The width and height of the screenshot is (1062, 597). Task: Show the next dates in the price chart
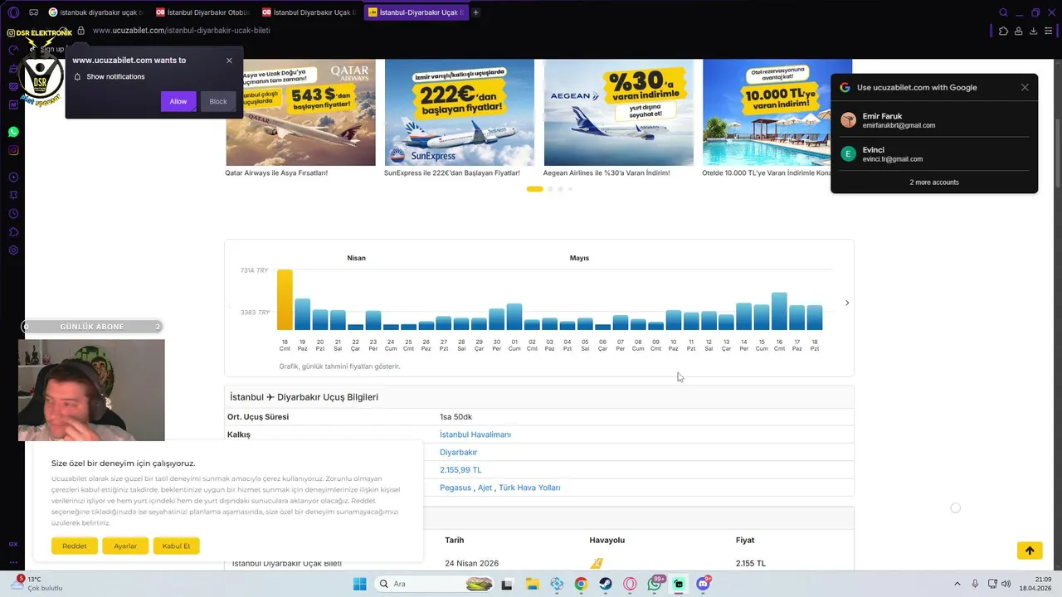pos(846,303)
